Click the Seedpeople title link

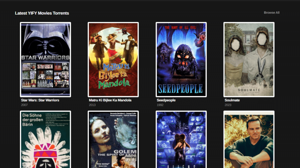(x=166, y=100)
